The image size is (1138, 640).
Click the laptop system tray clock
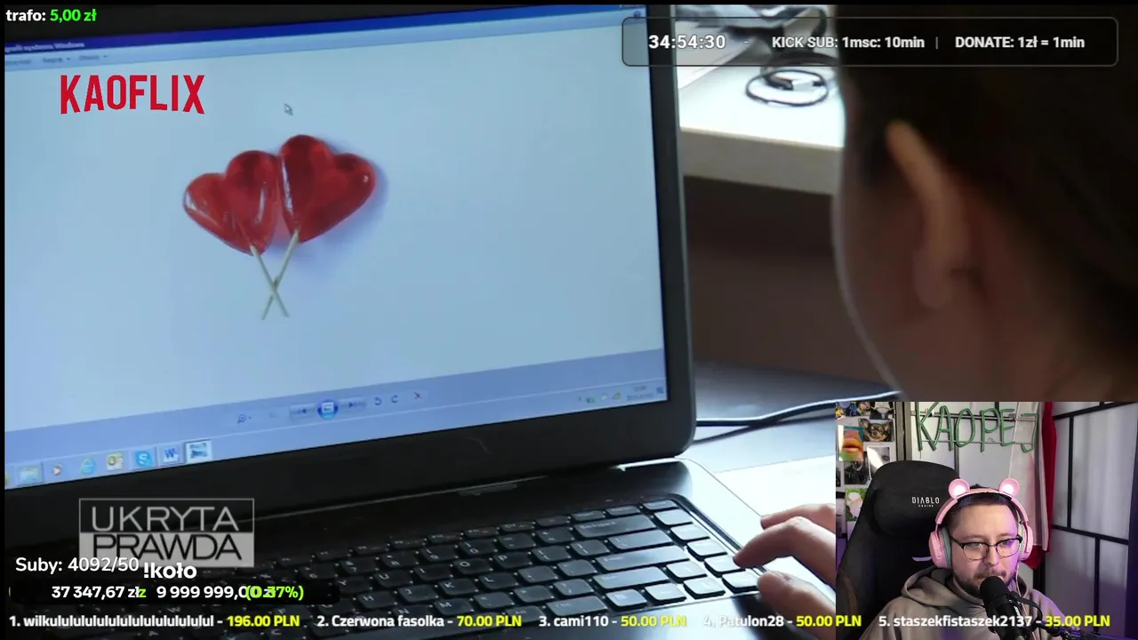[x=641, y=392]
